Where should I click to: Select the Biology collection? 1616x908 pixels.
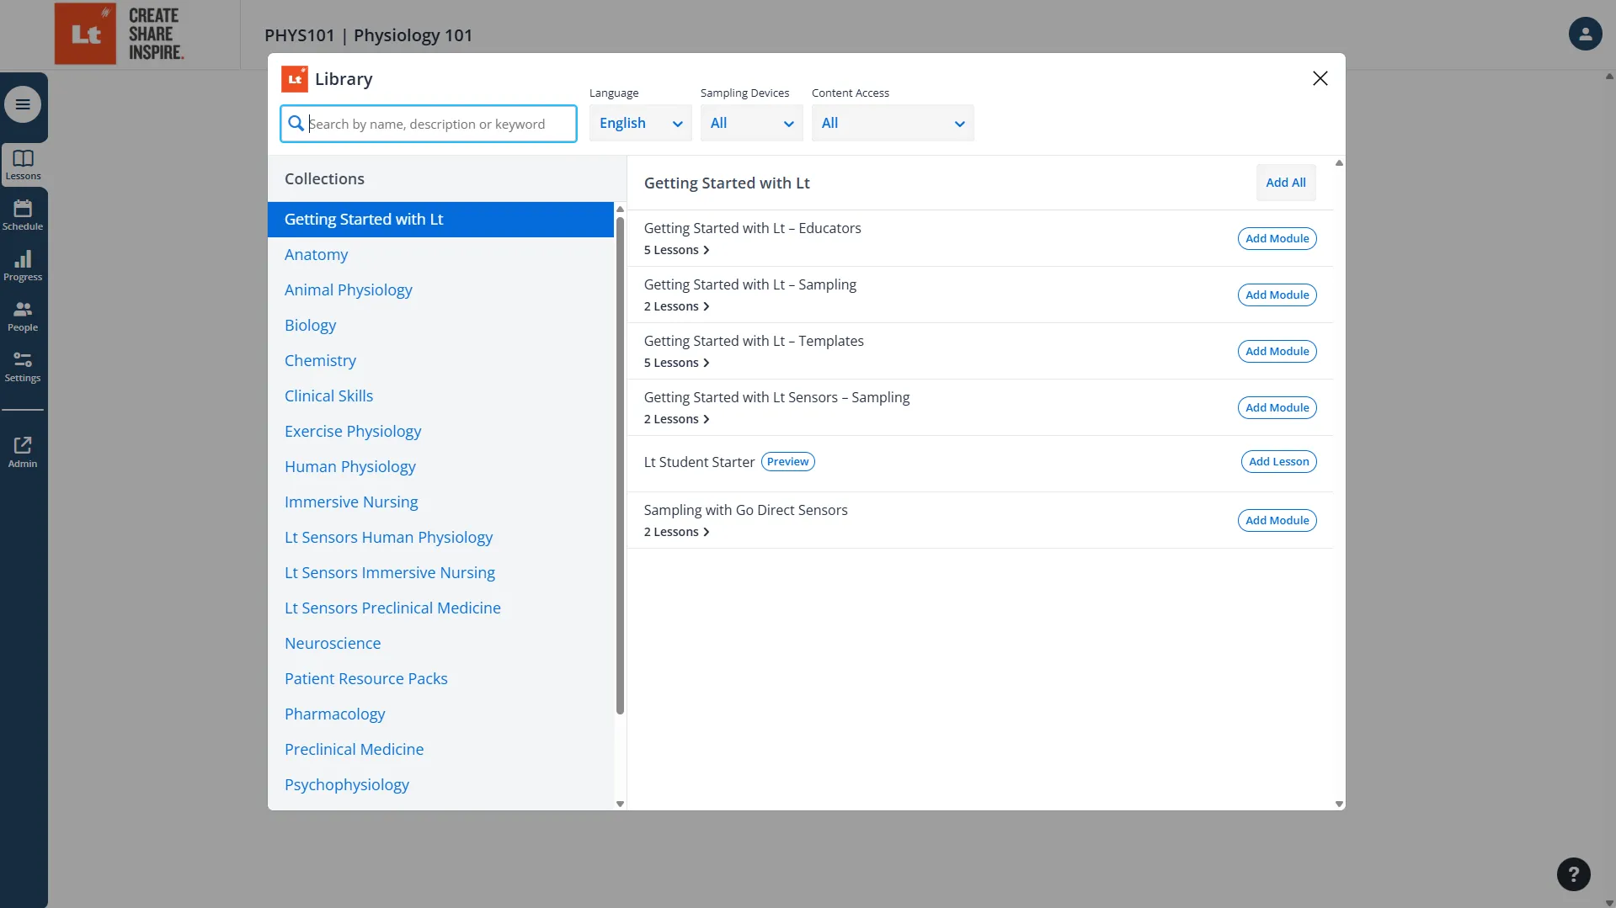pyautogui.click(x=440, y=326)
